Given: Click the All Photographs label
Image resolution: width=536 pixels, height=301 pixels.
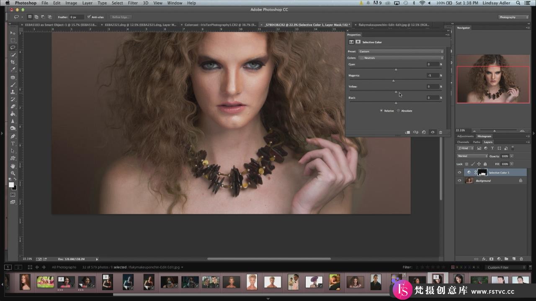Looking at the screenshot, I should pyautogui.click(x=64, y=267).
